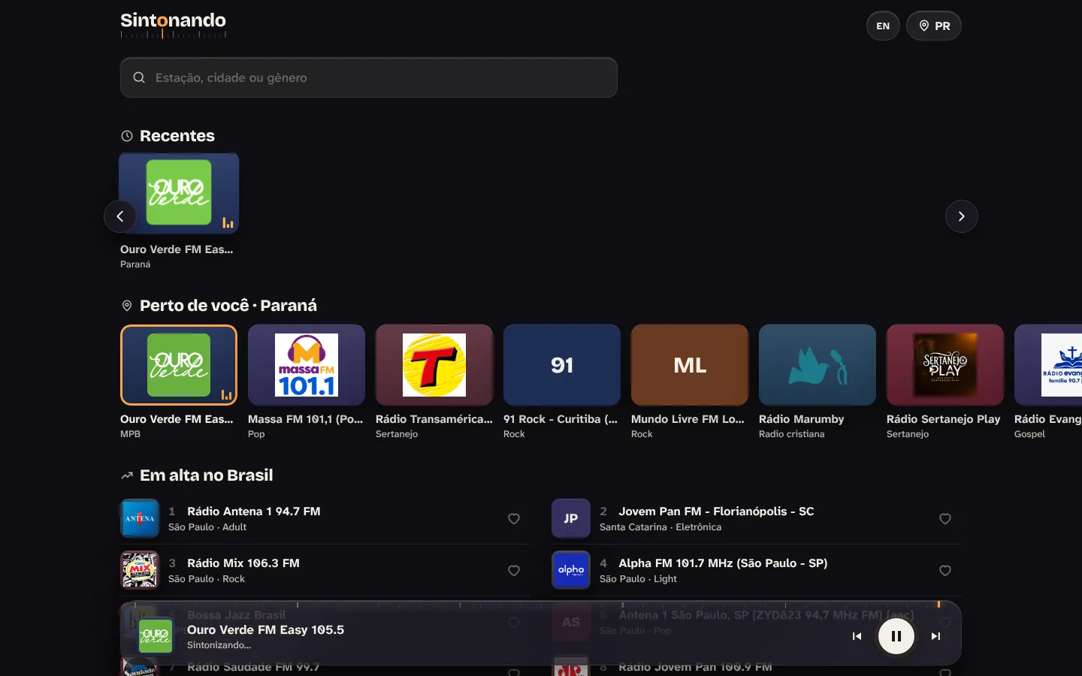This screenshot has height=676, width=1082.
Task: Open 91 Rock - Curitiba station
Action: [x=562, y=382]
